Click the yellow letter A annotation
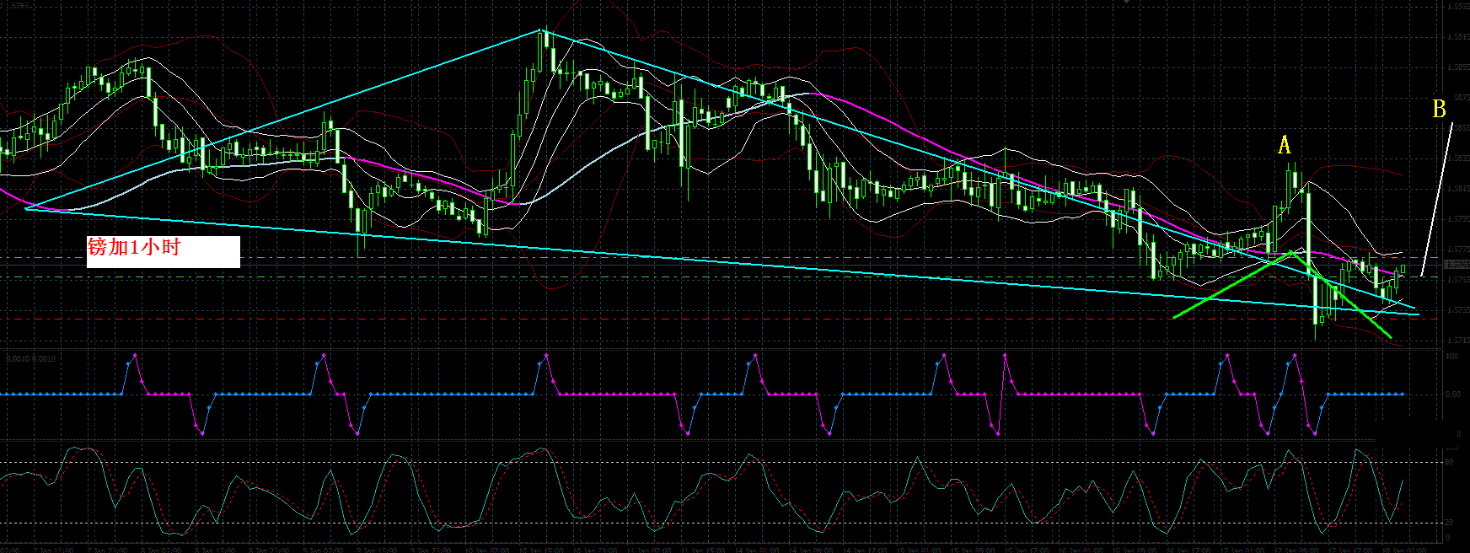This screenshot has height=553, width=1470. pos(1285,145)
